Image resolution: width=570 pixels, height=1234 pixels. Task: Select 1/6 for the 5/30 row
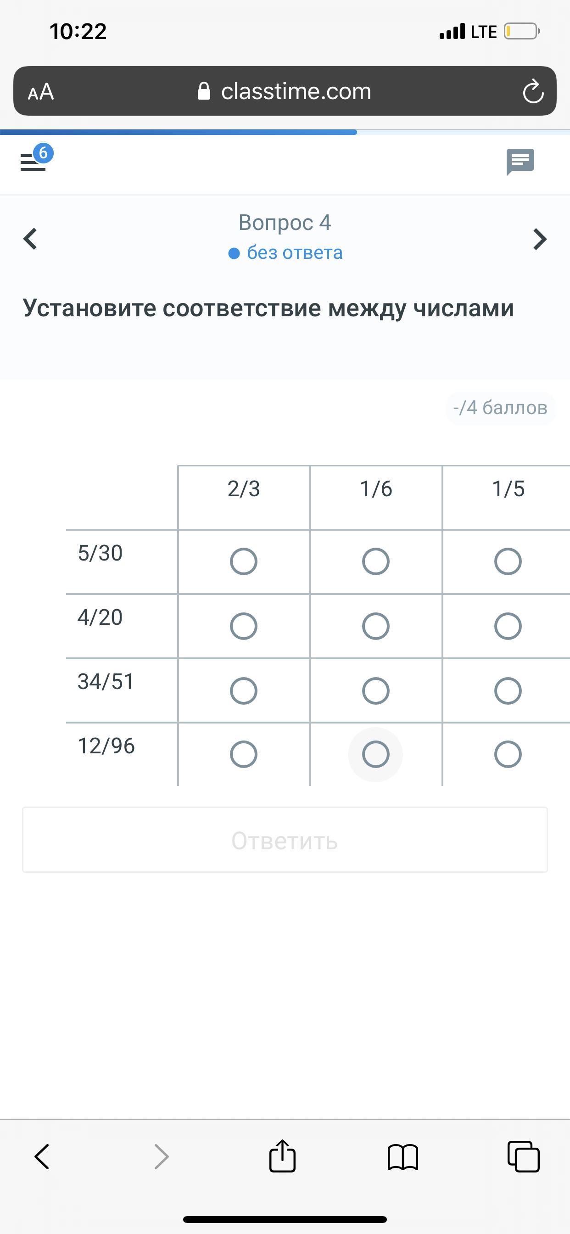click(375, 561)
